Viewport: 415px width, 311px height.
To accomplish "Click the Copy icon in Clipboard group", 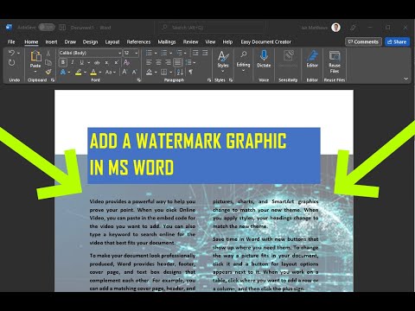I will coord(48,62).
